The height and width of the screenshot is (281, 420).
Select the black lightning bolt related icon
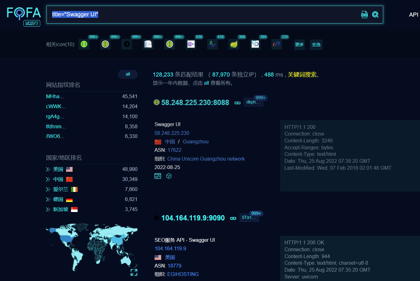tap(127, 45)
